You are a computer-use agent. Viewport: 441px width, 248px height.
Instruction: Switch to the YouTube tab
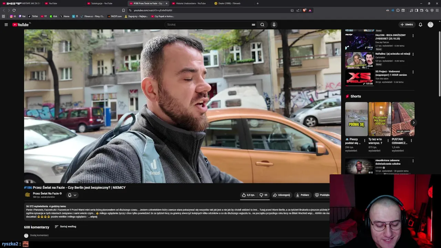tap(64, 3)
